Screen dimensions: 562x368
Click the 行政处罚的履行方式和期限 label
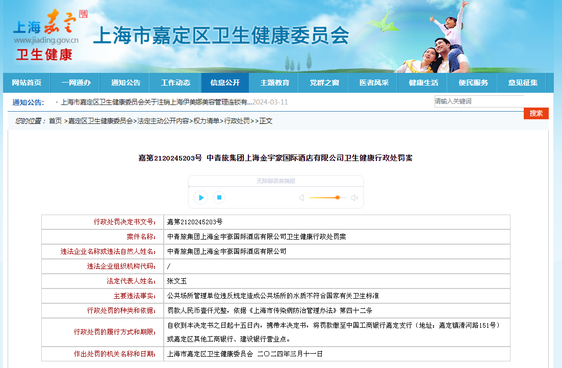pyautogui.click(x=115, y=332)
